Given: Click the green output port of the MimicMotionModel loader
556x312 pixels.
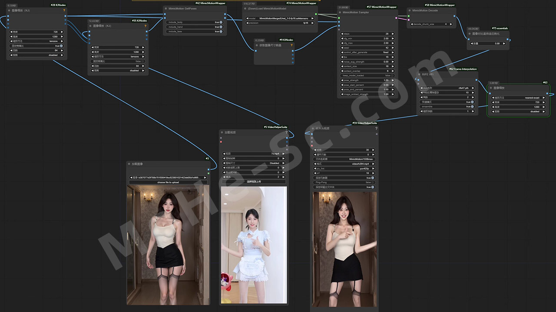Looking at the screenshot, I should (316, 14).
